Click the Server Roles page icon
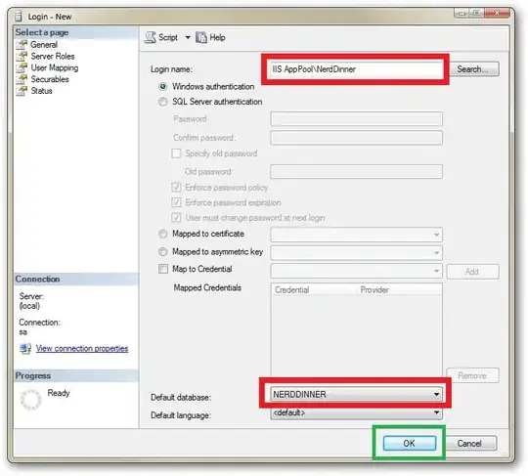 [22, 57]
